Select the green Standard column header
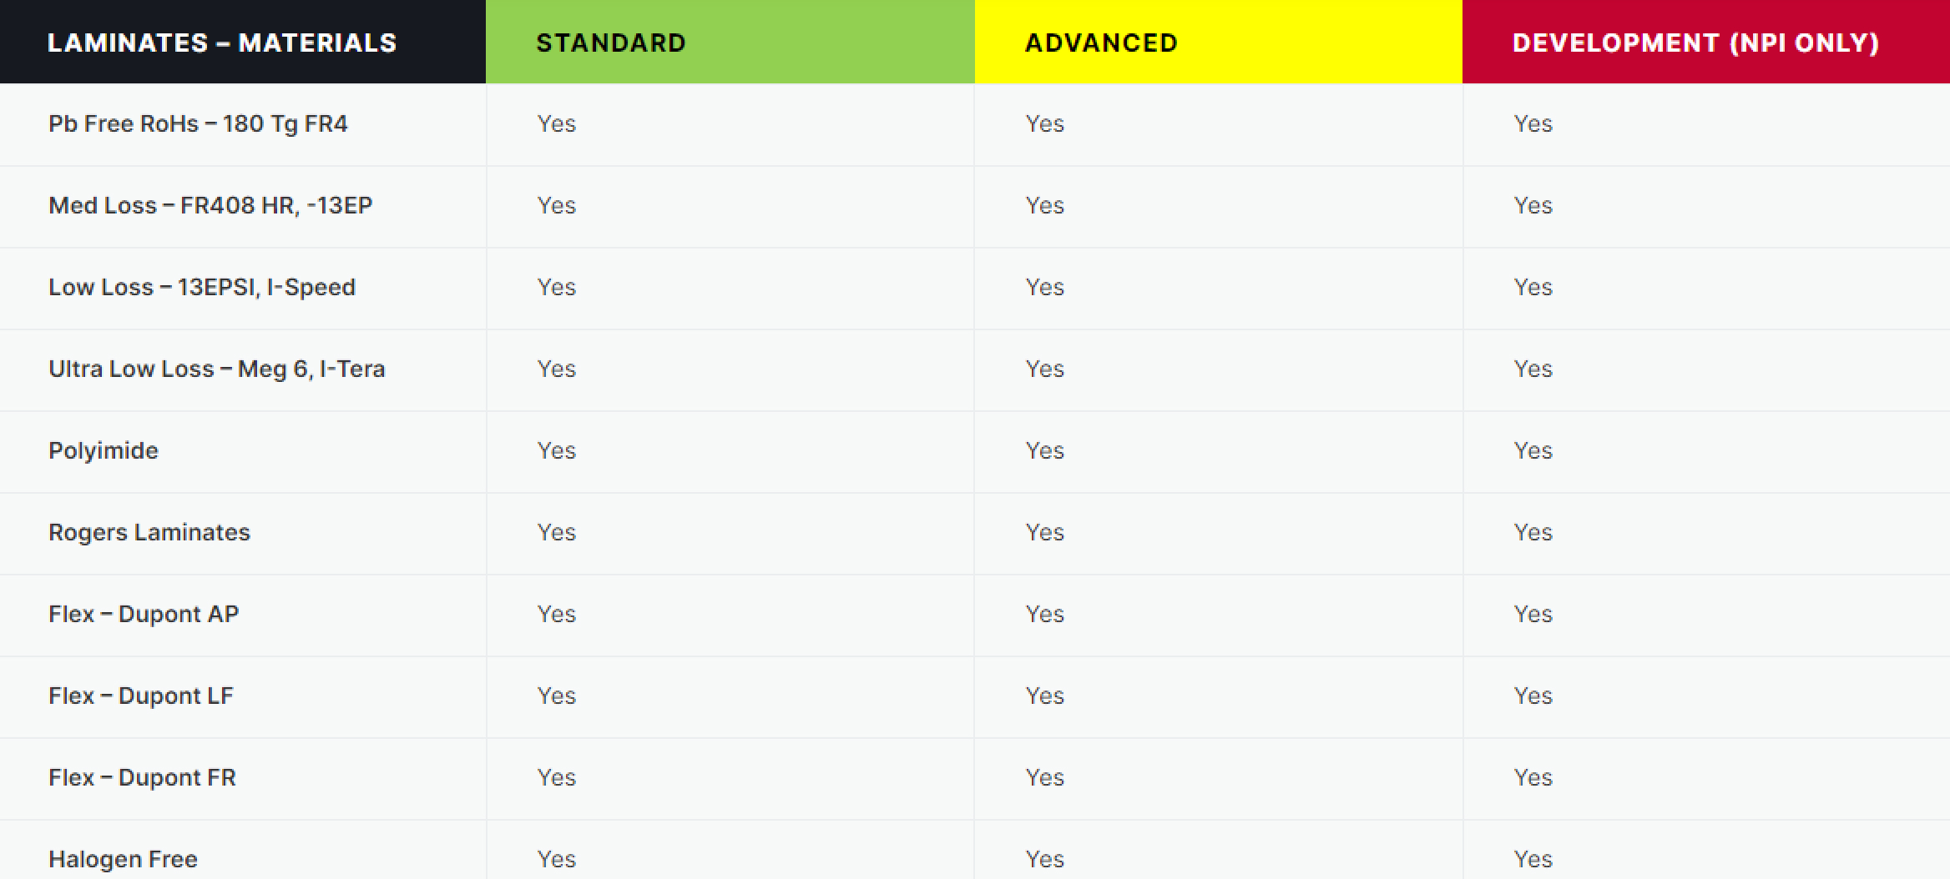The image size is (1950, 879). (x=611, y=43)
